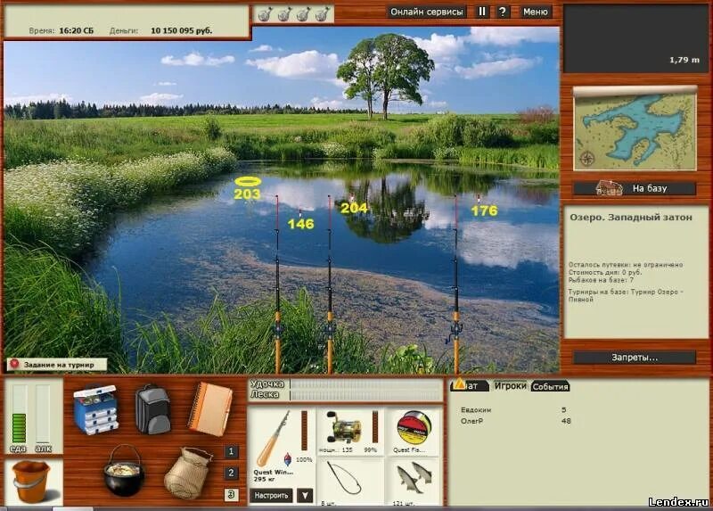Click the yellow ring float marked 203
This screenshot has height=511, width=713.
248,182
